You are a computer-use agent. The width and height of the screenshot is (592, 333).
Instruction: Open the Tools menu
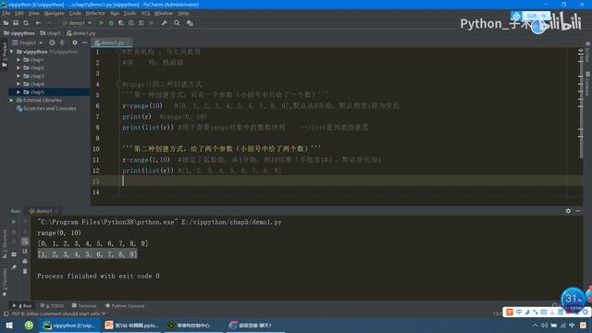[129, 13]
